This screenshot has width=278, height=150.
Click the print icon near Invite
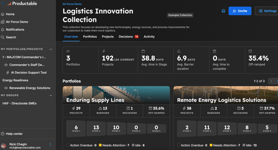(223, 11)
